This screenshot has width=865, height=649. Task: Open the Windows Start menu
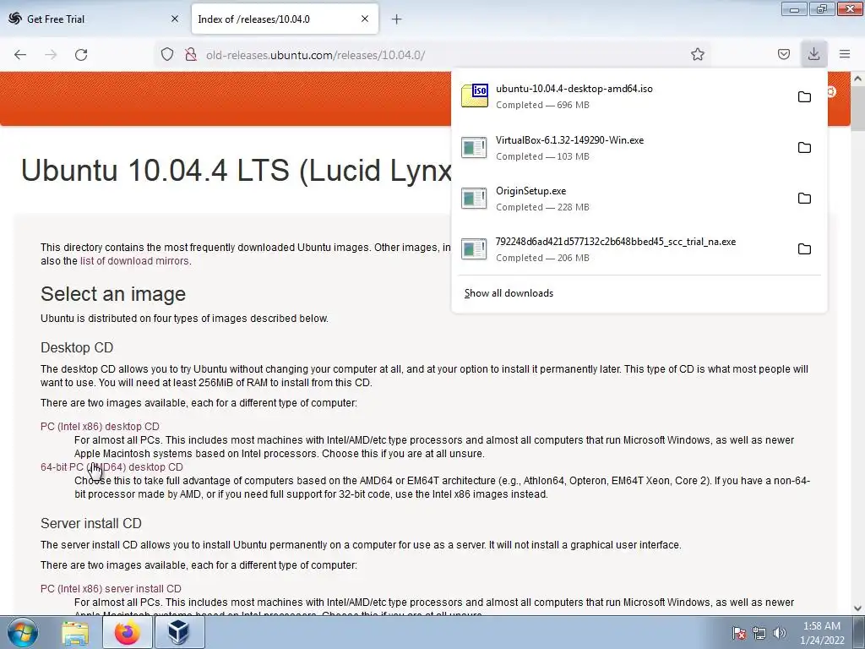(23, 632)
